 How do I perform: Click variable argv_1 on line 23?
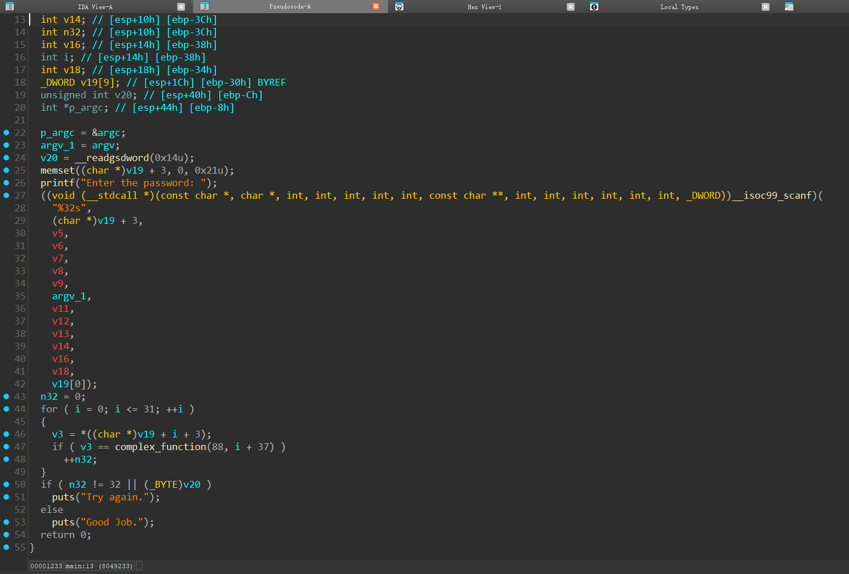[x=58, y=145]
